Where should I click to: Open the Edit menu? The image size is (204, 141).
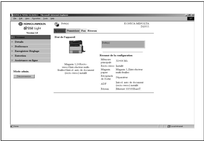pyautogui.click(x=21, y=18)
